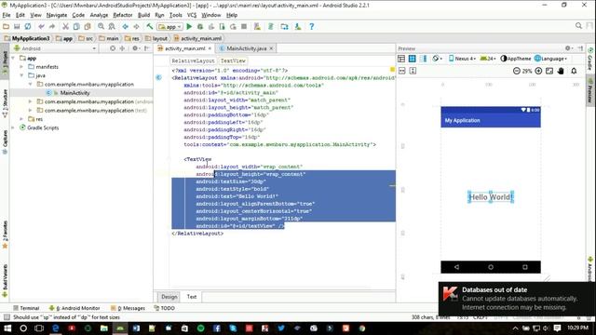This screenshot has height=335, width=596.
Task: Open the Refactor menu
Action: pyautogui.click(x=122, y=15)
